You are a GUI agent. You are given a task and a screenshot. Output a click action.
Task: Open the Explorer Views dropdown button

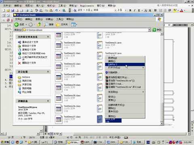coord(74,25)
